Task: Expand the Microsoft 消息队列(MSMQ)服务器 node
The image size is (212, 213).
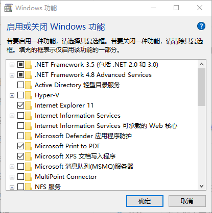Action: coord(12,167)
